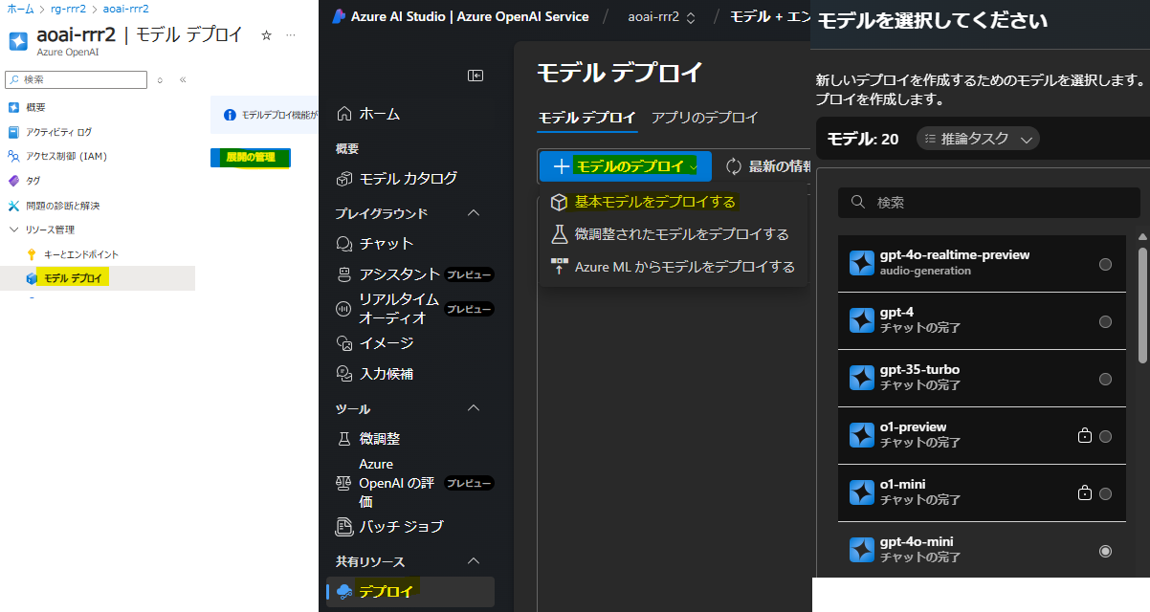
Task: Open キーとエンドポイント in portal sidebar
Action: coord(81,254)
